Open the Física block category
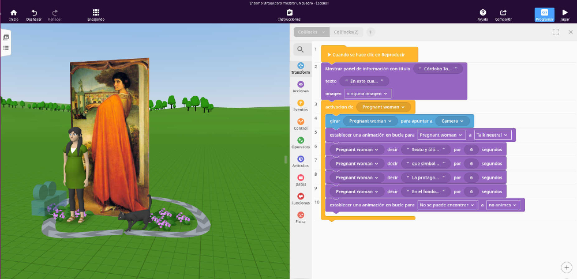Image resolution: width=577 pixels, height=279 pixels. coord(300,217)
